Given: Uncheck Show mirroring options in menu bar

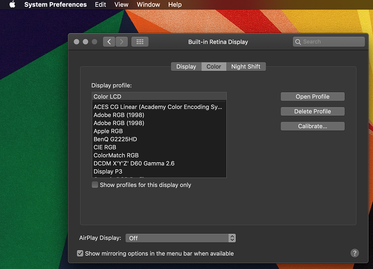Looking at the screenshot, I should pos(80,253).
